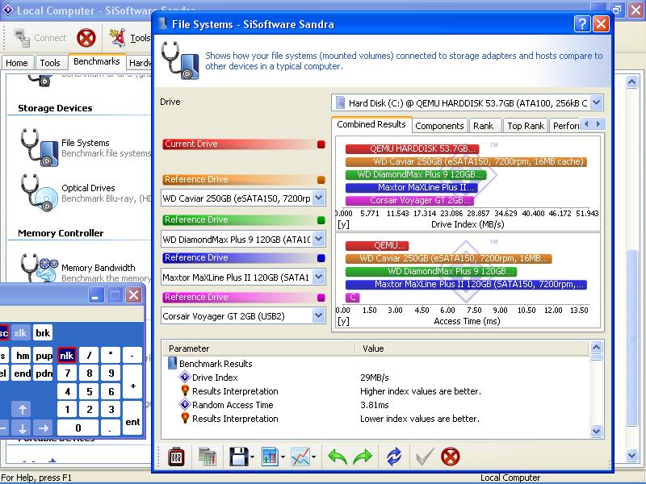Click the green back arrow icon
This screenshot has height=484, width=646.
pyautogui.click(x=337, y=457)
